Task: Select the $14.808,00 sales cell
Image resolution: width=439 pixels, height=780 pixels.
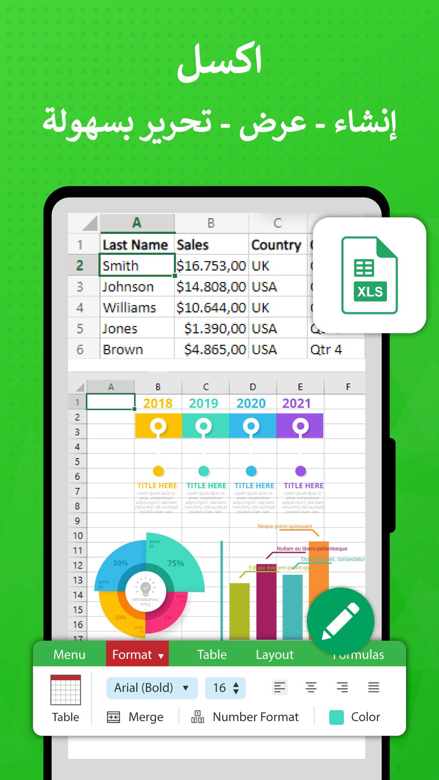Action: pos(211,287)
